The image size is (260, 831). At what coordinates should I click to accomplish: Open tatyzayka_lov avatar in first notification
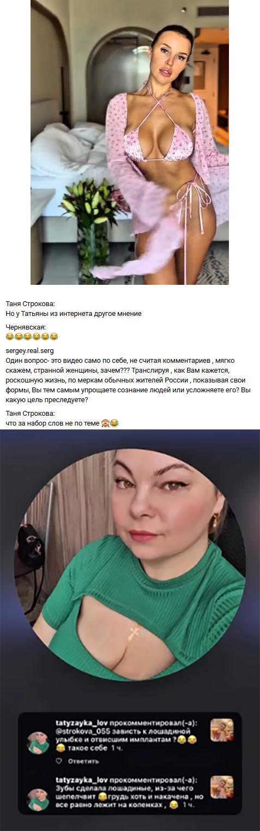pyautogui.click(x=39, y=743)
